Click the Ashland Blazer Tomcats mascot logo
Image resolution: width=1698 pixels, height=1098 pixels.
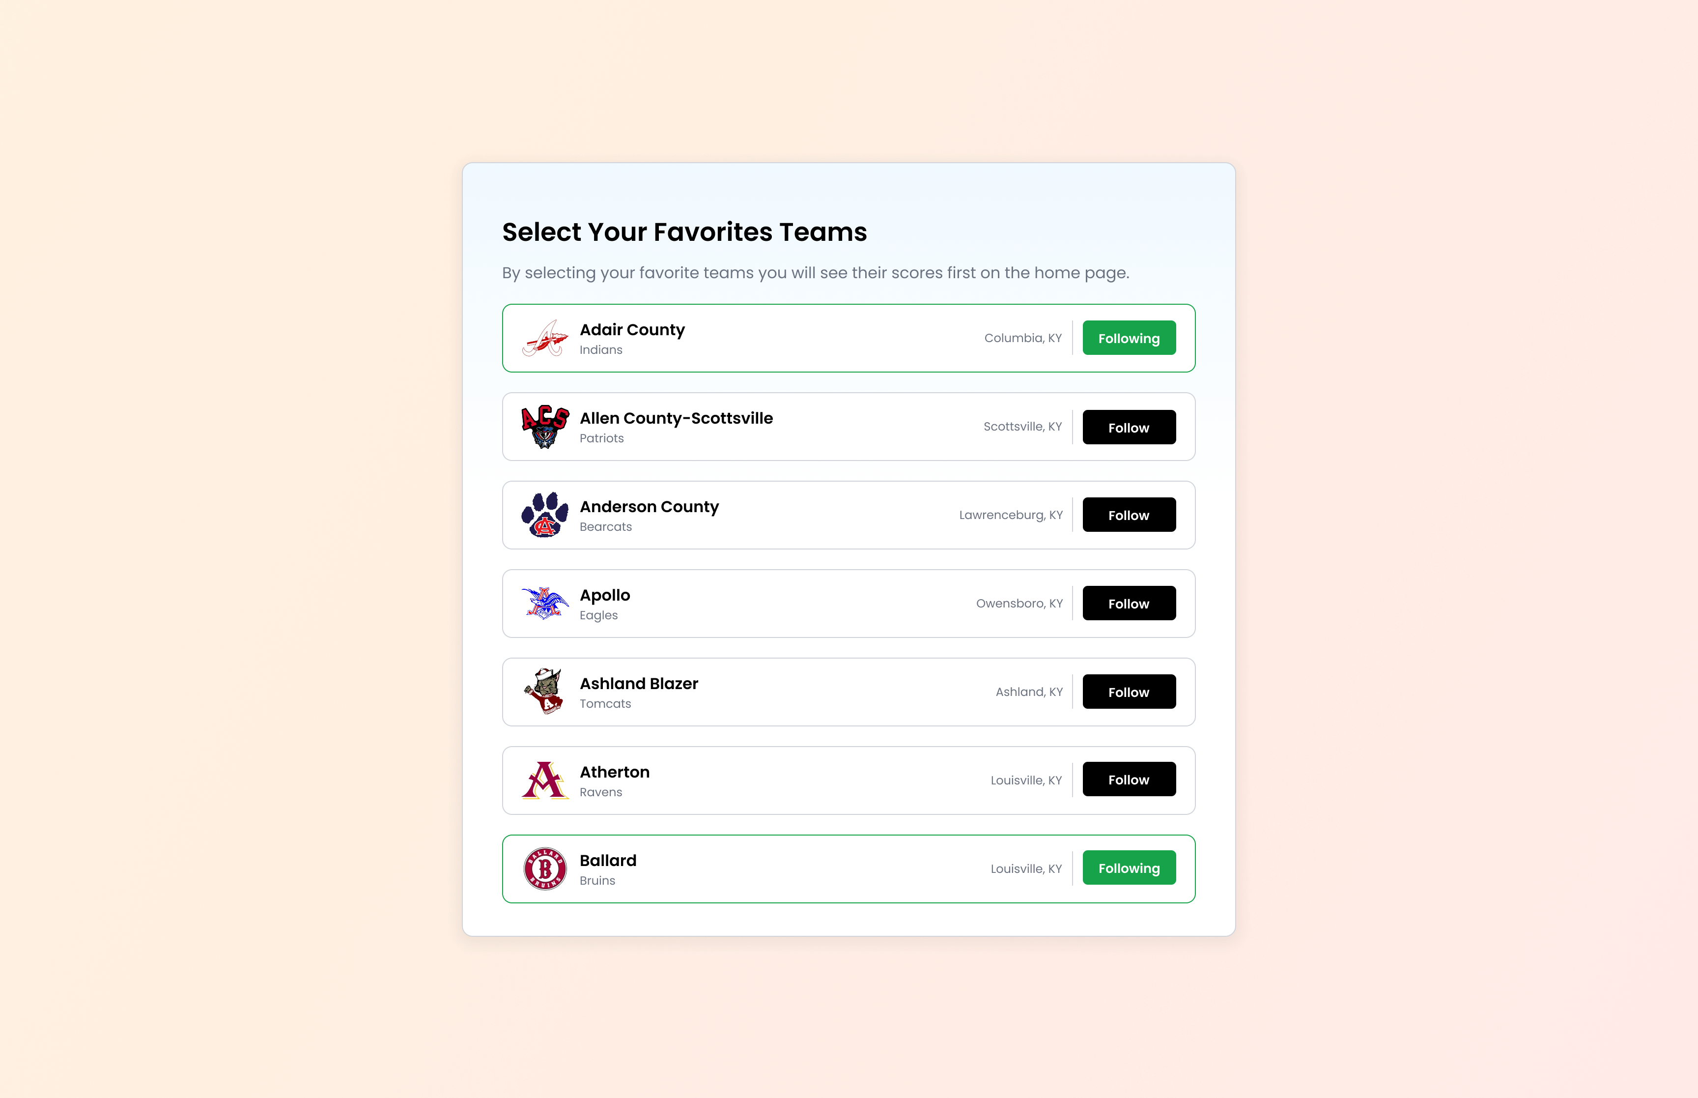[x=544, y=691]
